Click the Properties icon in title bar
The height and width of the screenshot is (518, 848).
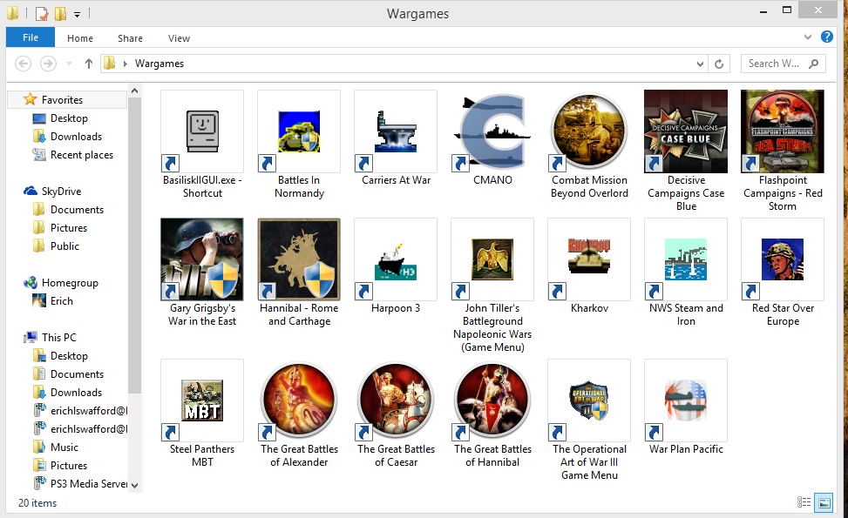(42, 13)
